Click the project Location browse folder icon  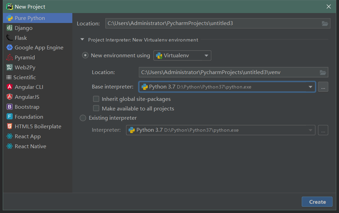(x=325, y=23)
